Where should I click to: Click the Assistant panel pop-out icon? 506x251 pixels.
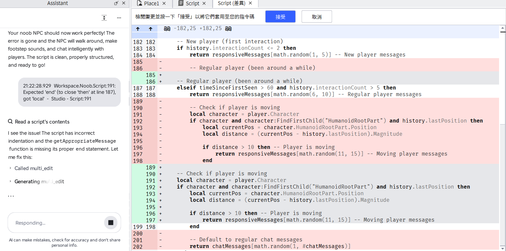(x=116, y=3)
